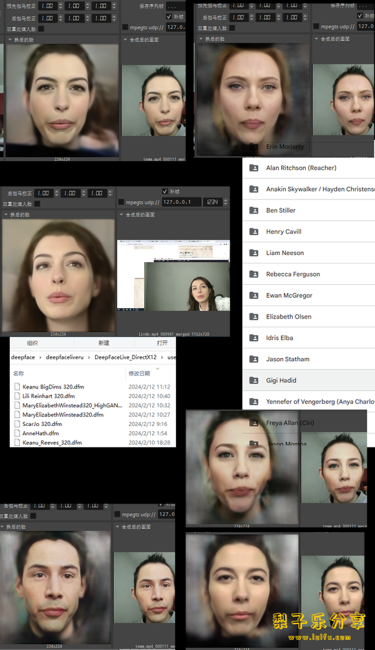This screenshot has height=650, width=375.
Task: Click the folder icon beside Gigi Hadid
Action: [x=253, y=380]
